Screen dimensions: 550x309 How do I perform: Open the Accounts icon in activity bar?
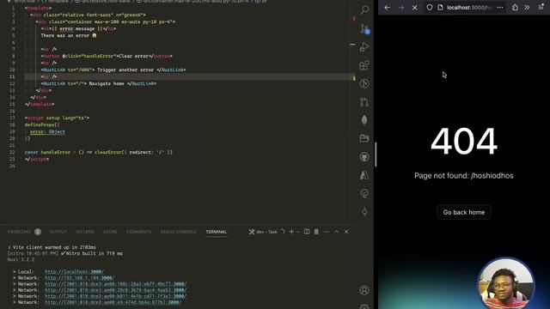point(364,290)
